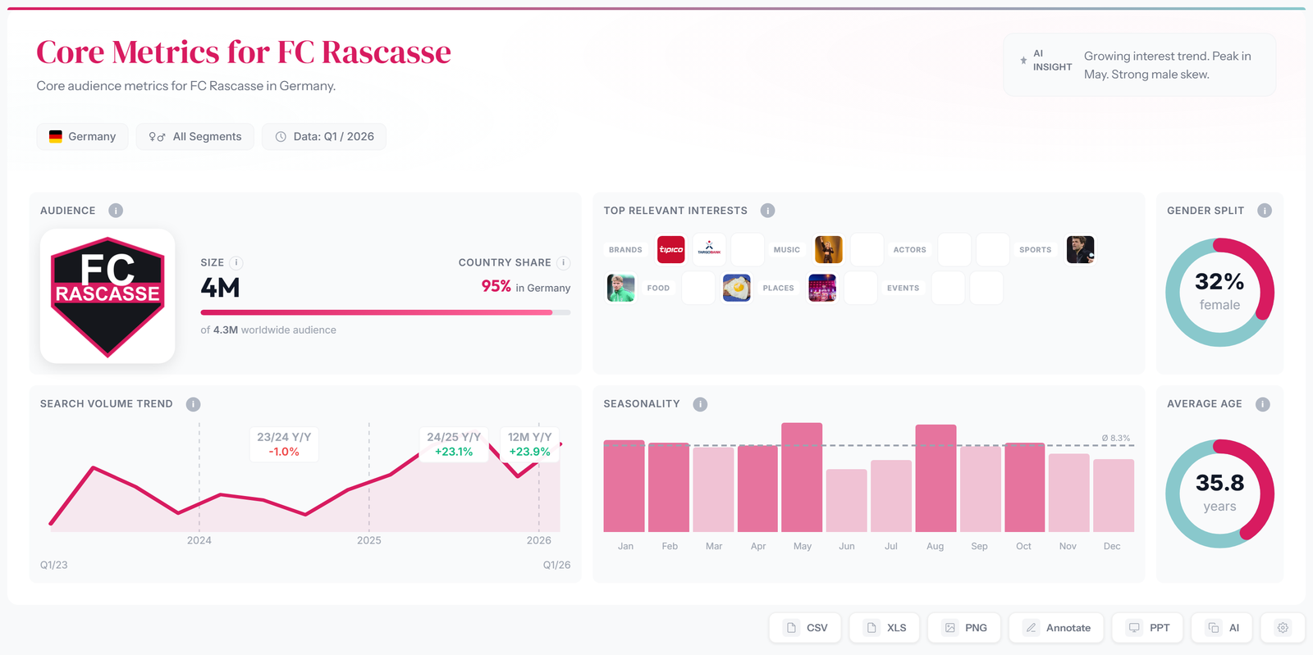This screenshot has width=1313, height=655.
Task: Select the SPORTS interest category
Action: [1035, 250]
